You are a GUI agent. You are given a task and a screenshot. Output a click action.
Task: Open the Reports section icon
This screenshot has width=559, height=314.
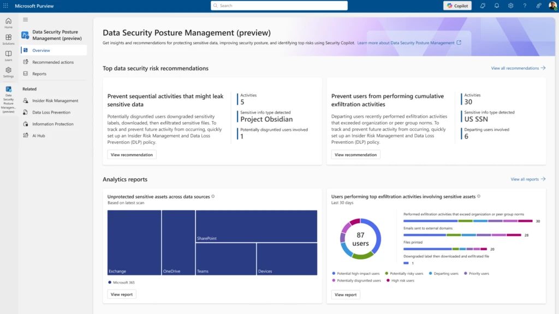[x=26, y=74]
